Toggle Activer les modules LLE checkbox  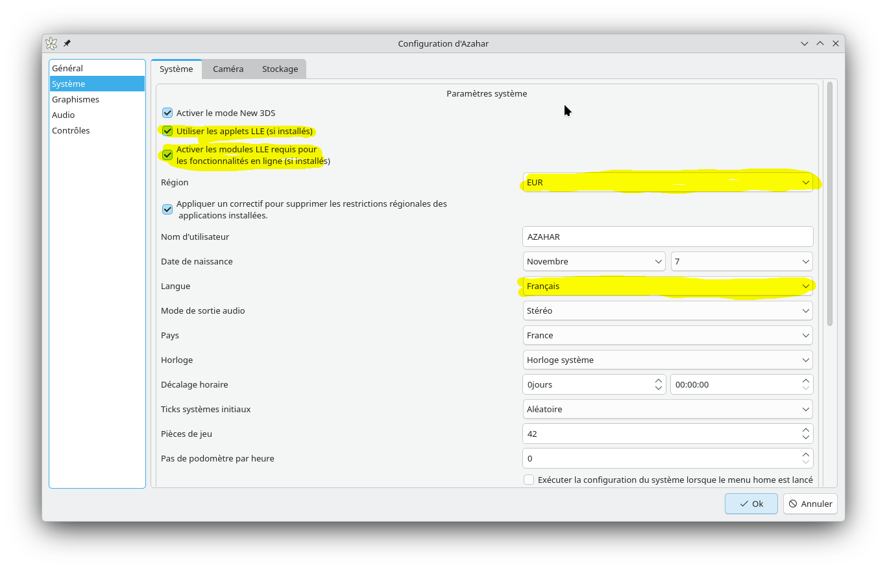click(167, 155)
